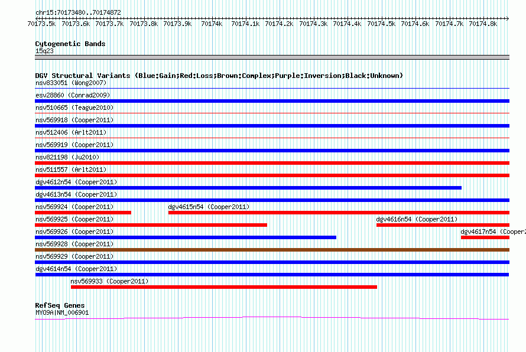
Task: Open variant dgv4614n54 (Cooper2011) label
Action: [x=76, y=269]
